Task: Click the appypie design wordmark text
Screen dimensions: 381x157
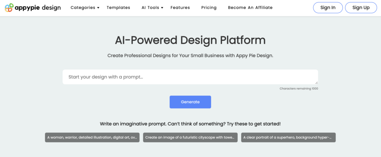Action: 38,7
